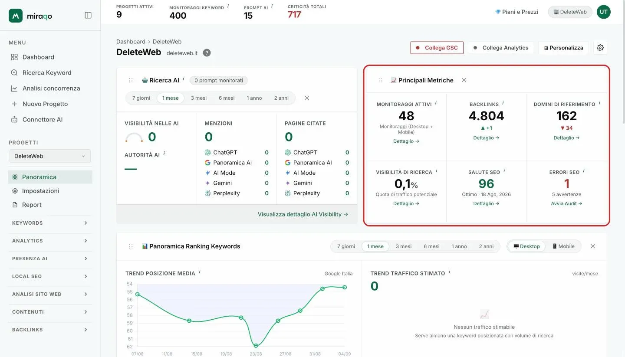Select 2 anni in Ricerca AI widget

tap(281, 98)
